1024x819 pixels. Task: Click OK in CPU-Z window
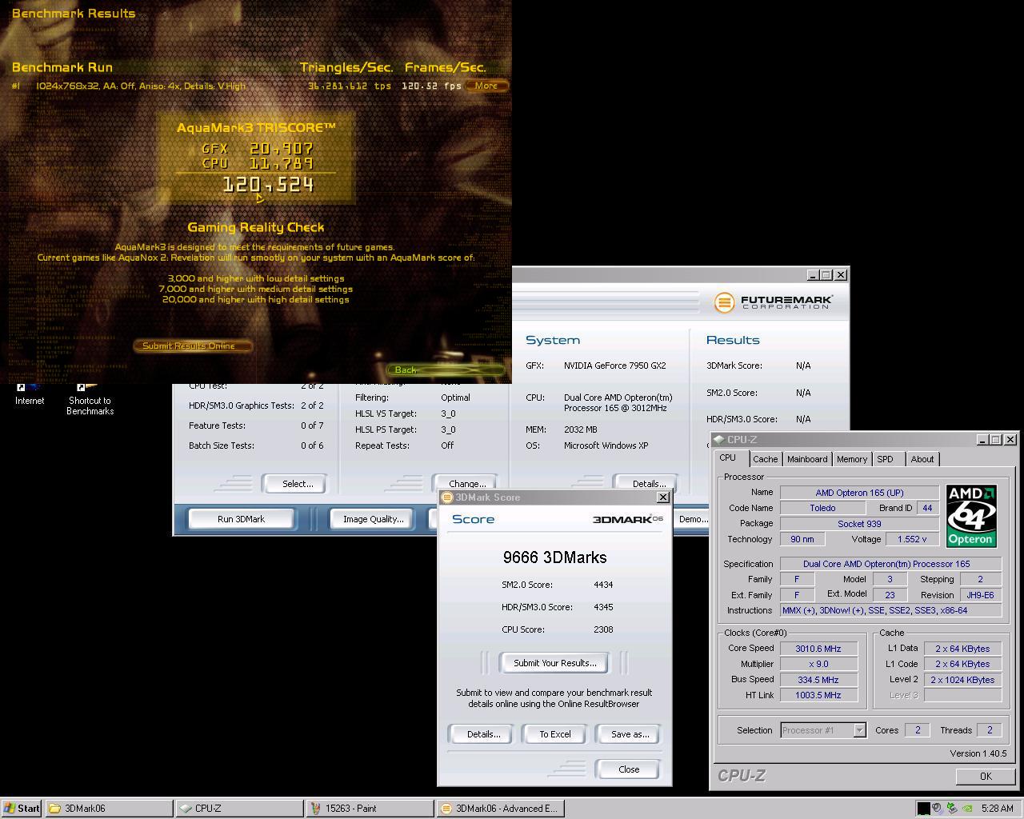[x=986, y=776]
